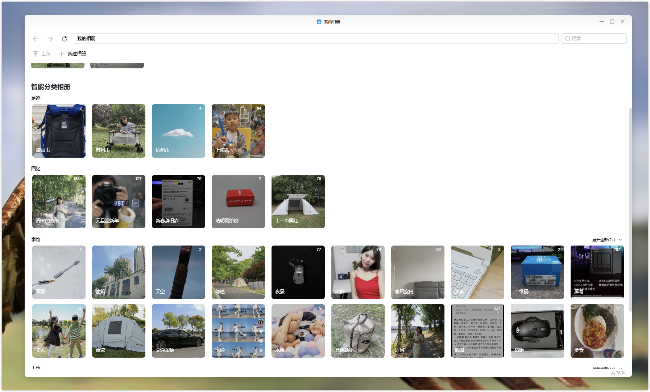Open the 苏州市 footprint album

pyautogui.click(x=119, y=131)
